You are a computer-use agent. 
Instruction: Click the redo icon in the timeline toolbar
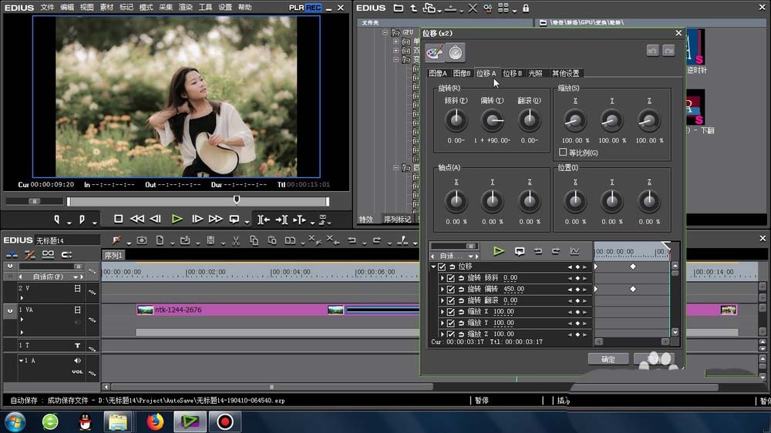click(x=377, y=240)
